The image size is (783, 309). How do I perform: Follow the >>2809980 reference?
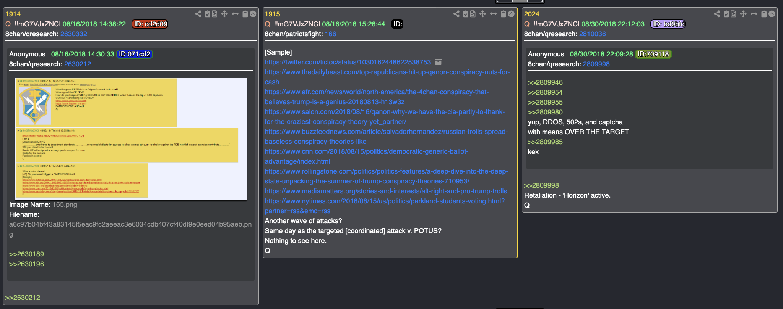pyautogui.click(x=545, y=112)
